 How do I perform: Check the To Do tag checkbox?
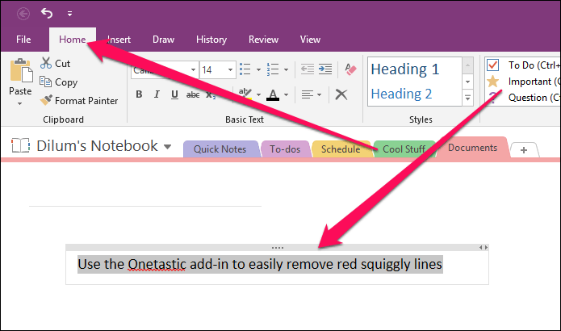pyautogui.click(x=492, y=65)
